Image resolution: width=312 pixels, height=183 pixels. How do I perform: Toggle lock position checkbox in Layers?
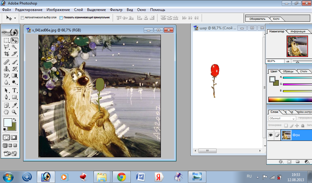pos(297,125)
